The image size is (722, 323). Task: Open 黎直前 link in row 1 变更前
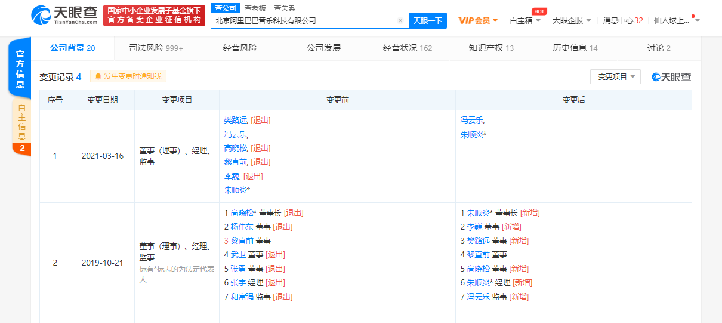pos(236,162)
